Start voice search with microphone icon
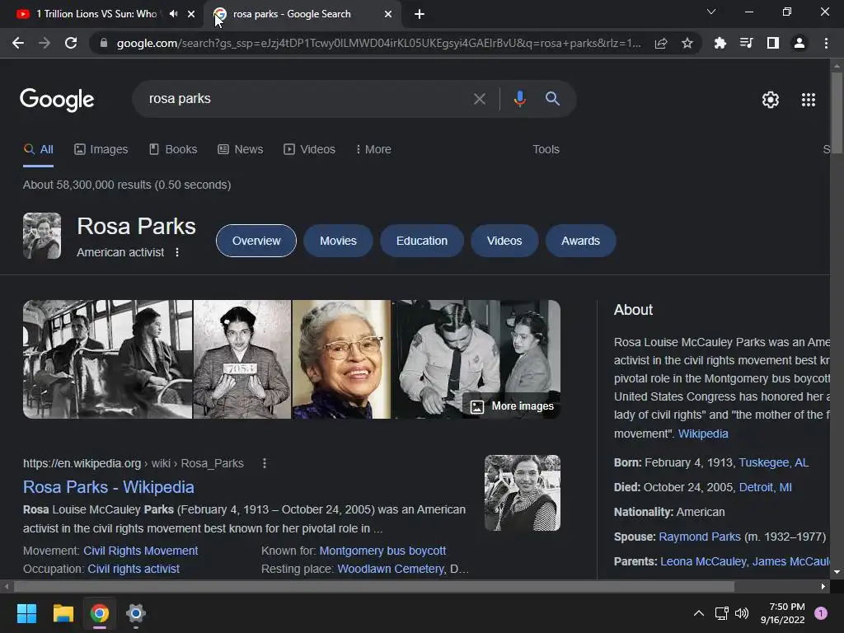This screenshot has width=844, height=633. pos(519,99)
